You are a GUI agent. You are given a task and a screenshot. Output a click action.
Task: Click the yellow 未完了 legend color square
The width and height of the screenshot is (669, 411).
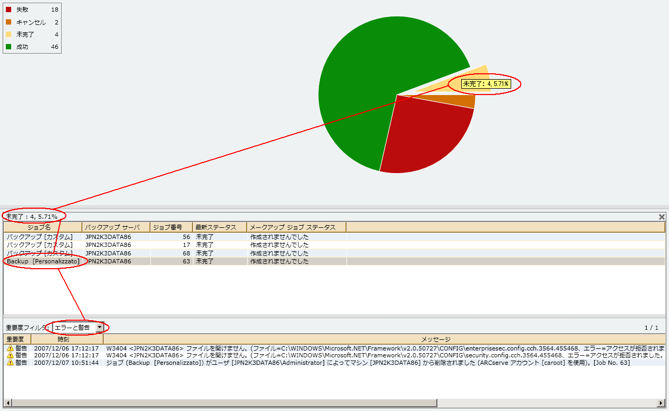tap(9, 35)
